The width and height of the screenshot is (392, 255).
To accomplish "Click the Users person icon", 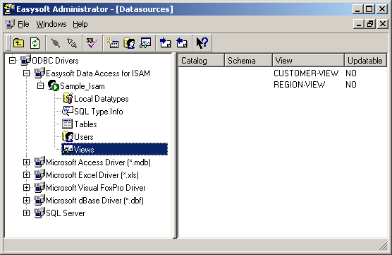I will click(x=68, y=136).
